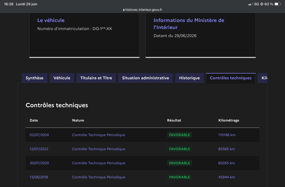
Task: Click the date 30/07/2020
Action: (x=39, y=163)
